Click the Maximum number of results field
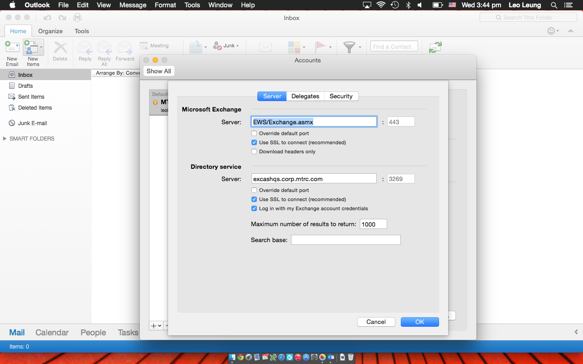Viewport: 583px width, 364px height. [373, 224]
